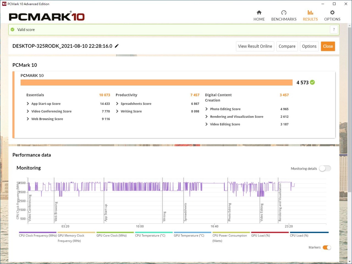Select the RESULTS label

310,19
